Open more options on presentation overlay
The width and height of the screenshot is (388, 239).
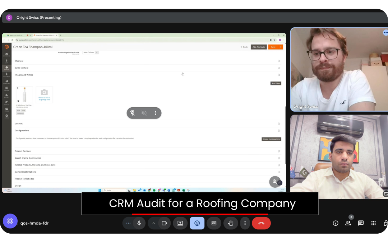point(156,113)
